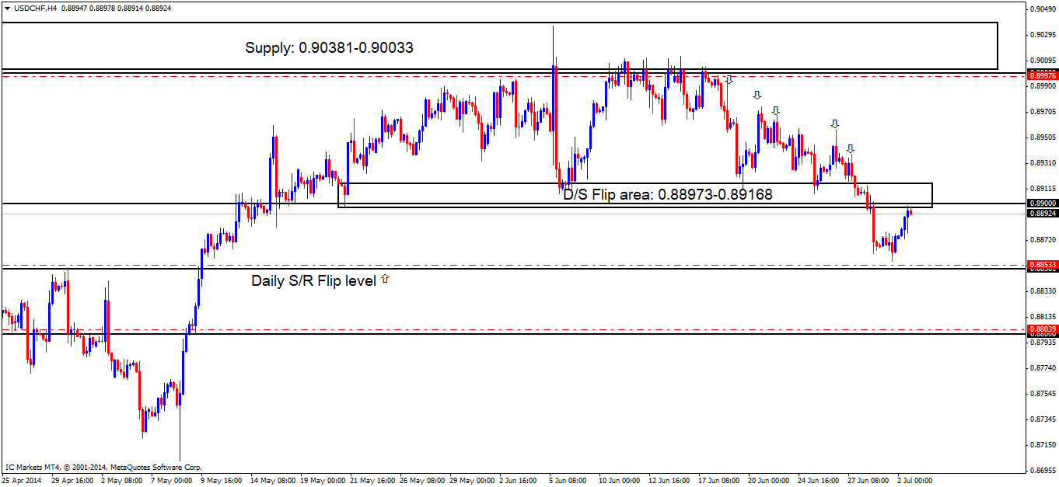Click the red 0.88039 price tag

click(1043, 329)
